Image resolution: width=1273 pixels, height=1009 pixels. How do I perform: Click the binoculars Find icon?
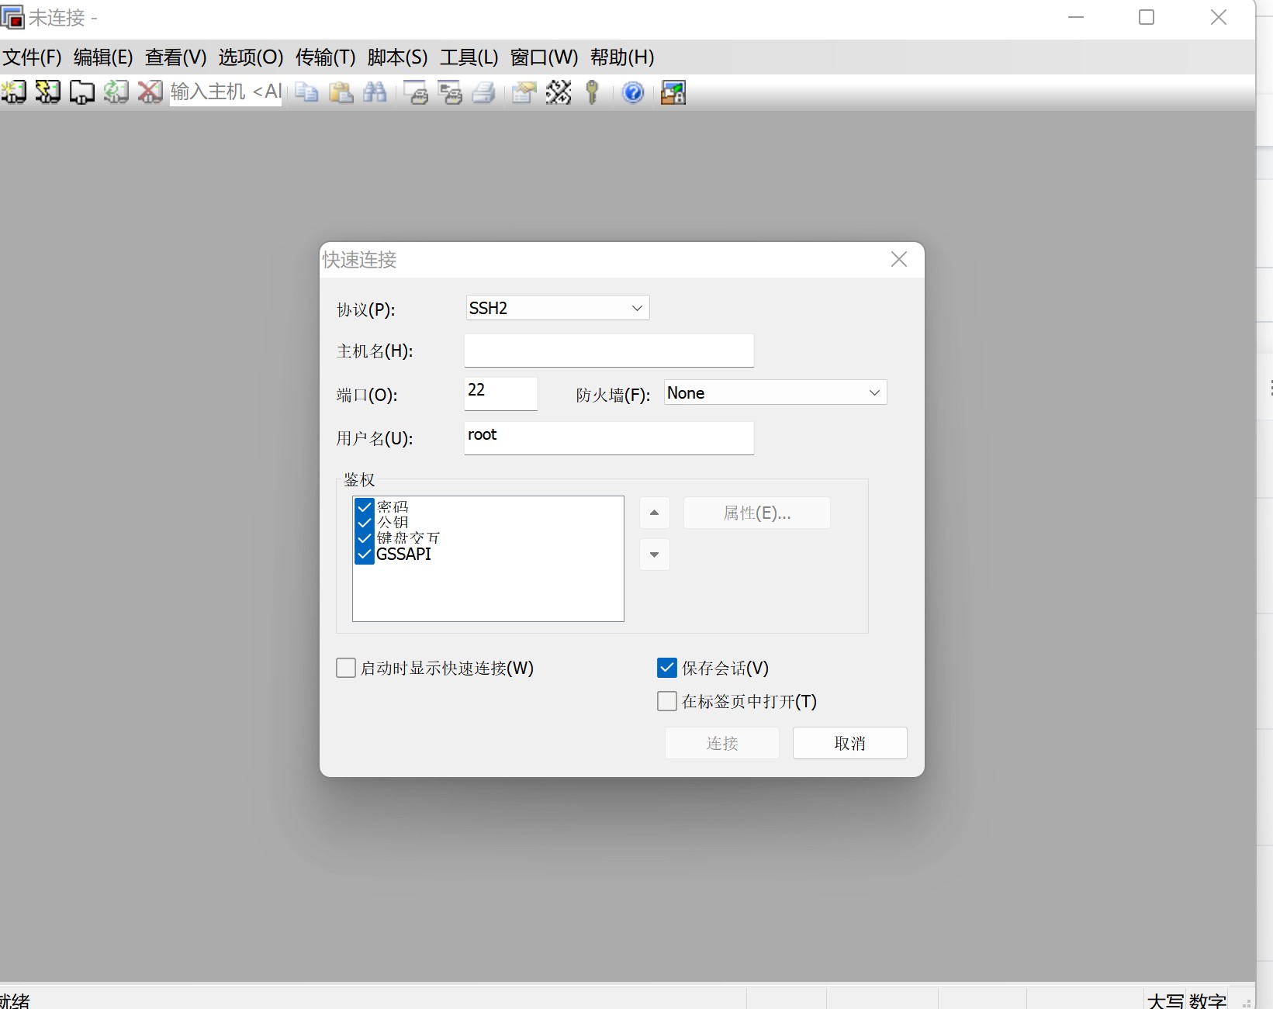[375, 92]
